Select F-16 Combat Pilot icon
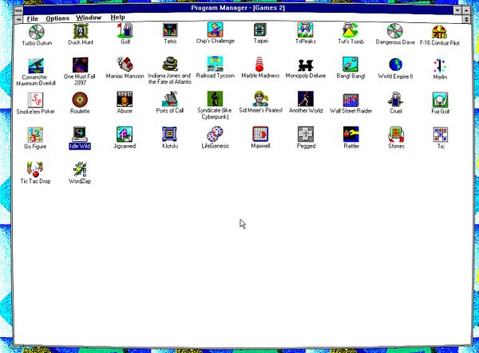The image size is (479, 353). click(440, 32)
